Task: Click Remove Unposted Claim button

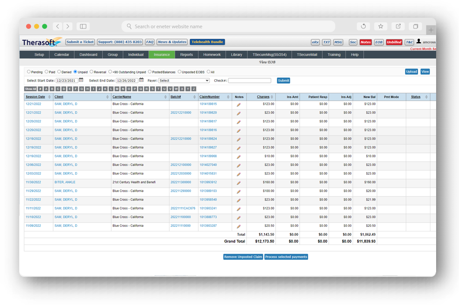Action: click(x=243, y=257)
